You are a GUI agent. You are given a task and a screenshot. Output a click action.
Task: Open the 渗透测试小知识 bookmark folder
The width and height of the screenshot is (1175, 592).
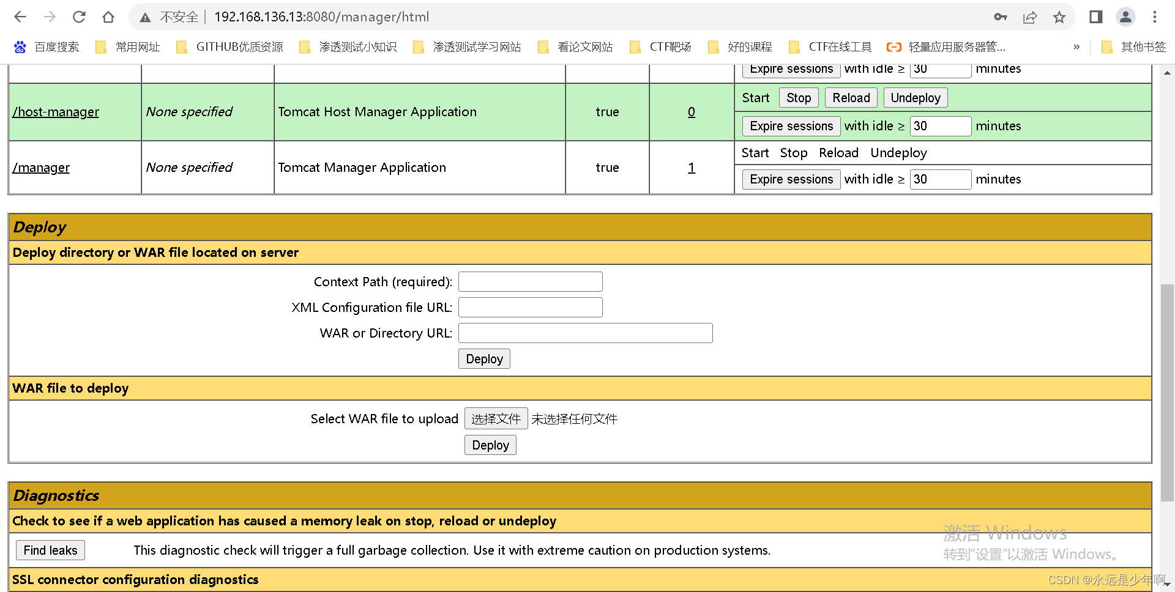point(348,47)
